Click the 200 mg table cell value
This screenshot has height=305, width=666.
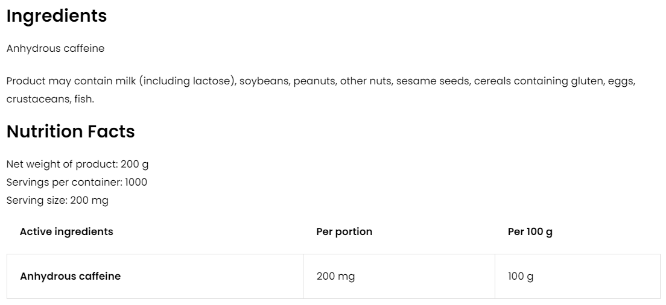(335, 277)
